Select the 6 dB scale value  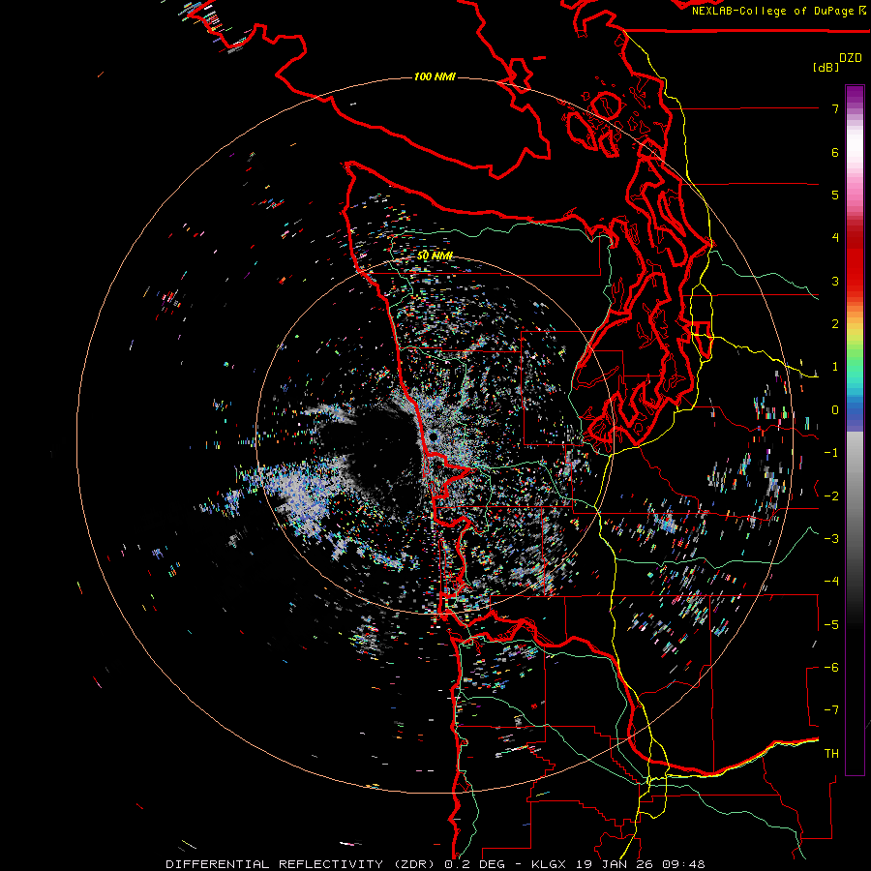tap(835, 152)
